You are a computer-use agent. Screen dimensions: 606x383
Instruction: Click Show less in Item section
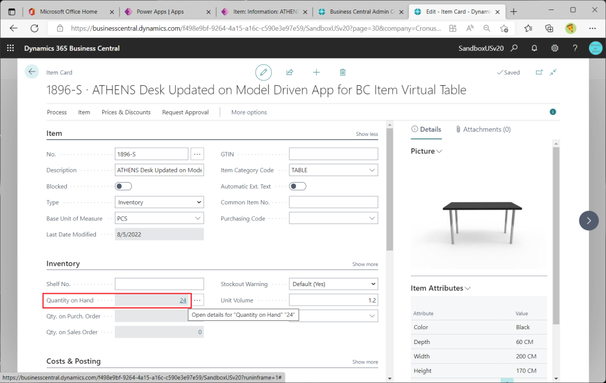coord(367,134)
